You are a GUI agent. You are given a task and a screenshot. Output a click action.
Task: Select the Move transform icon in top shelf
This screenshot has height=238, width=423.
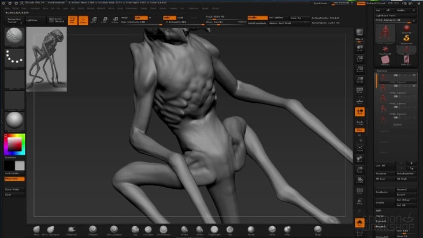(94, 20)
